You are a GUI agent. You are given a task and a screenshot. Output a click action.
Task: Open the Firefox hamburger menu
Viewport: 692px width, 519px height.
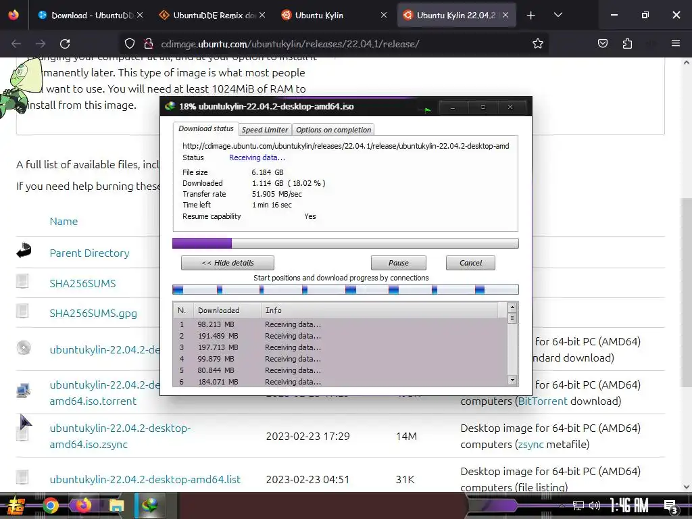[676, 44]
